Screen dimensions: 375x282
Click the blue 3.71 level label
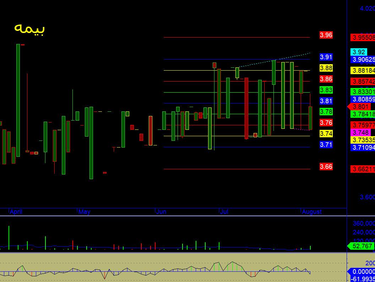tap(326, 145)
